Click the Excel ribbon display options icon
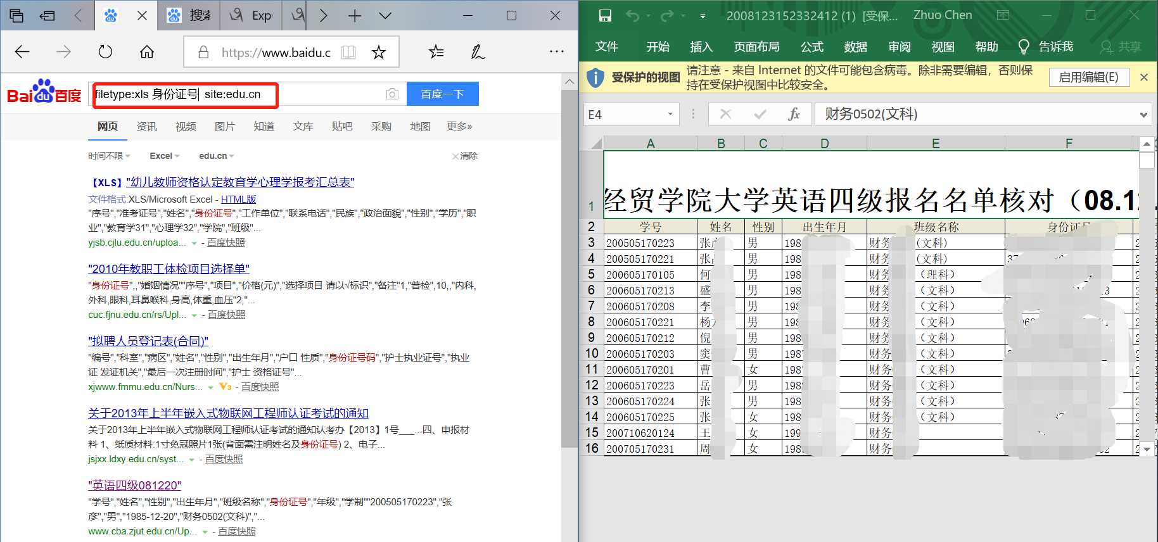The image size is (1158, 542). click(1003, 15)
